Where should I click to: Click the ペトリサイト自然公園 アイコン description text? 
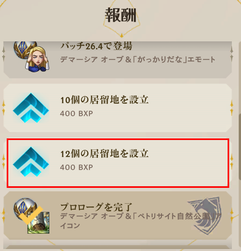[141, 221]
